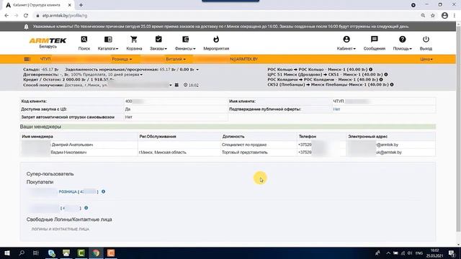Image resolution: width=461 pixels, height=259 pixels.
Task: Open Task View on the taskbar
Action: (x=36, y=253)
